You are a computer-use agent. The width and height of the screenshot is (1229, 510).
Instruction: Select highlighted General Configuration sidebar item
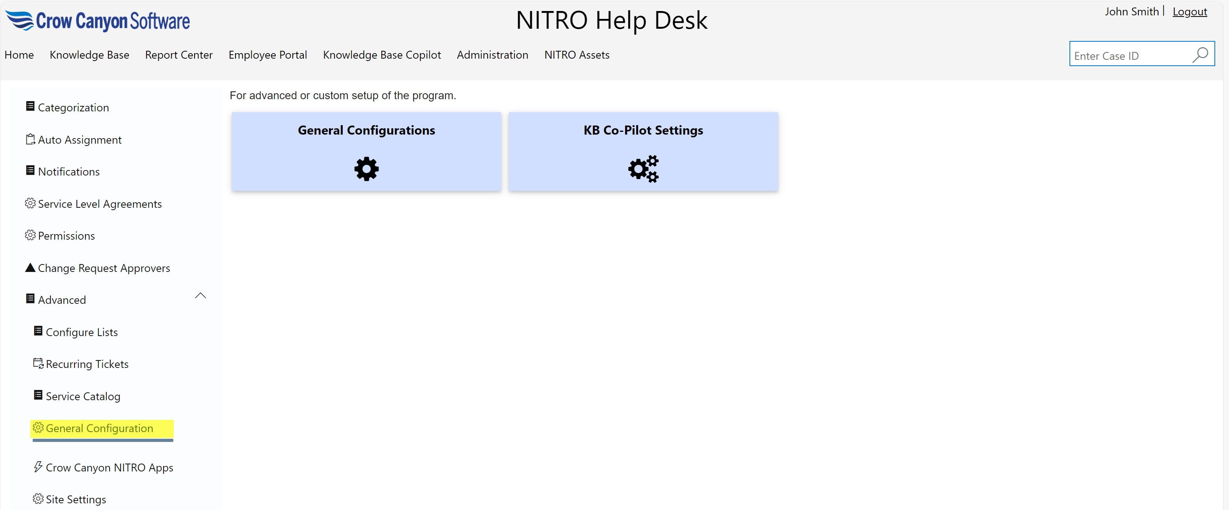pyautogui.click(x=99, y=429)
